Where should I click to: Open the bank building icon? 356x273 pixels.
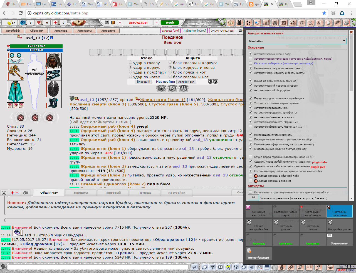coord(284,23)
